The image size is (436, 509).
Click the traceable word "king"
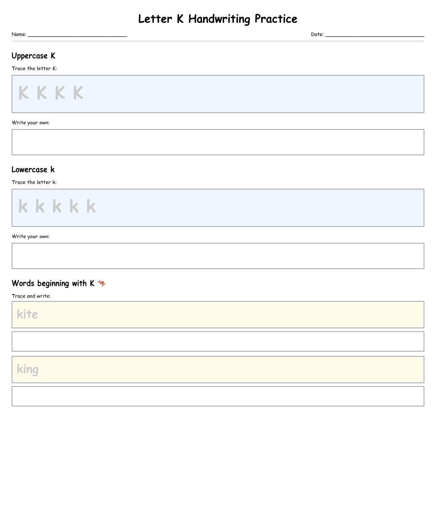[x=28, y=370]
